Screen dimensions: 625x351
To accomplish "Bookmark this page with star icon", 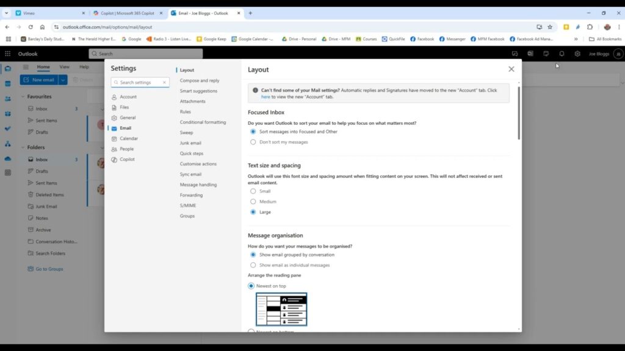I will [550, 27].
